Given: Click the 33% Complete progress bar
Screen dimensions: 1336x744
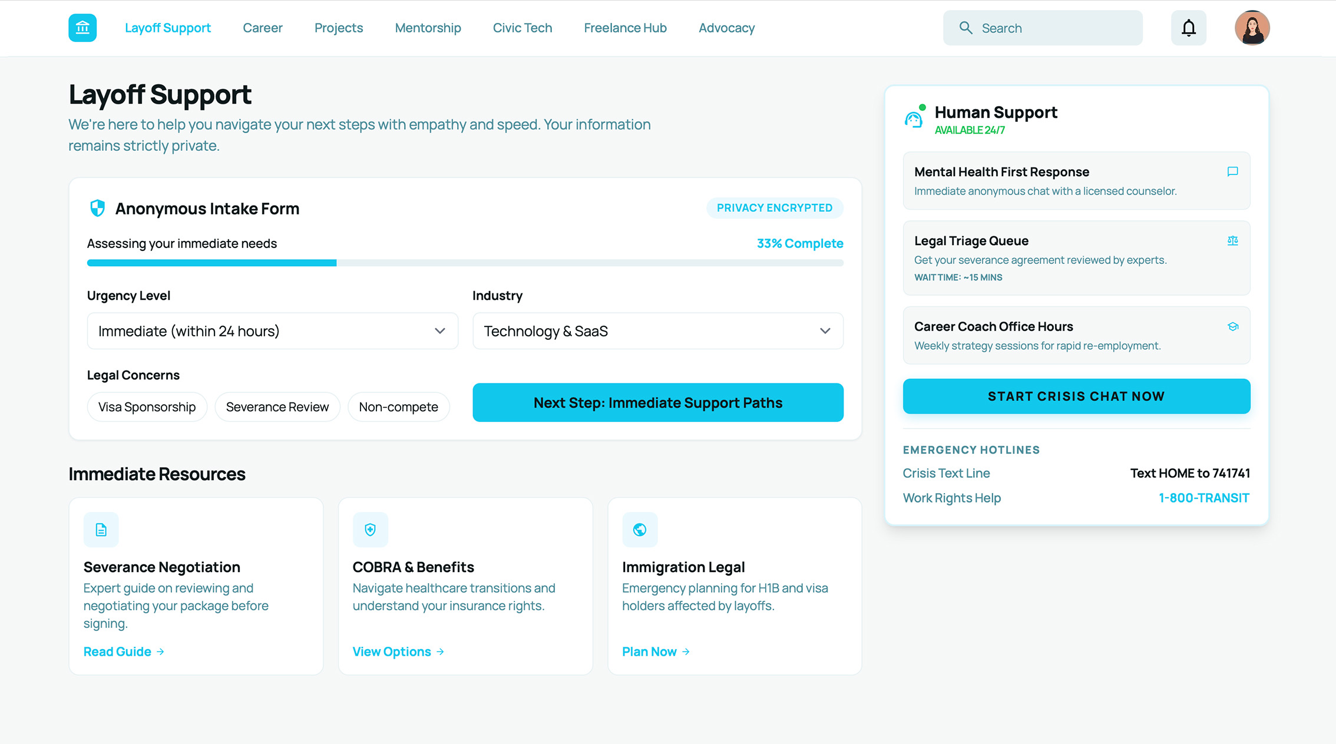Looking at the screenshot, I should [465, 263].
